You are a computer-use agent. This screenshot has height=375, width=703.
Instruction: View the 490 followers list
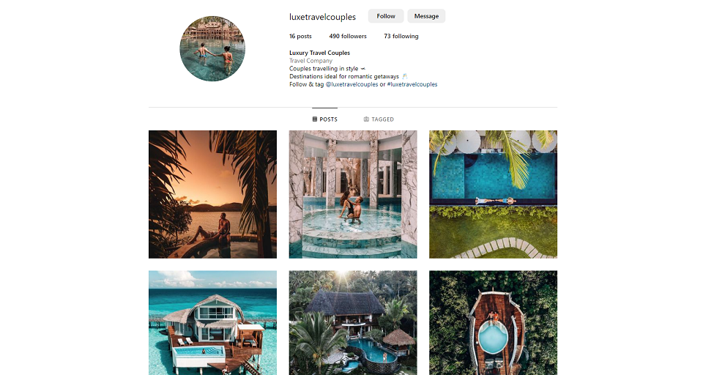pos(348,37)
